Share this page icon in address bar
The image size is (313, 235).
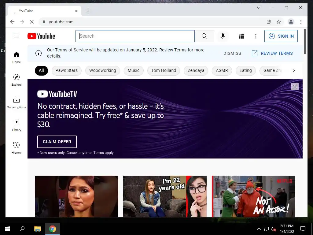point(269,22)
